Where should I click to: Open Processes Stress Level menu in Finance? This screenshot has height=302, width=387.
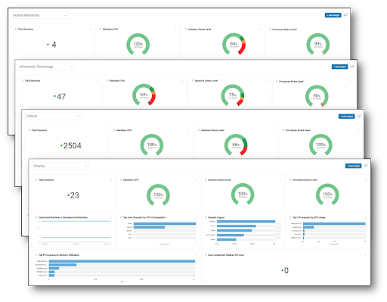click(x=365, y=180)
